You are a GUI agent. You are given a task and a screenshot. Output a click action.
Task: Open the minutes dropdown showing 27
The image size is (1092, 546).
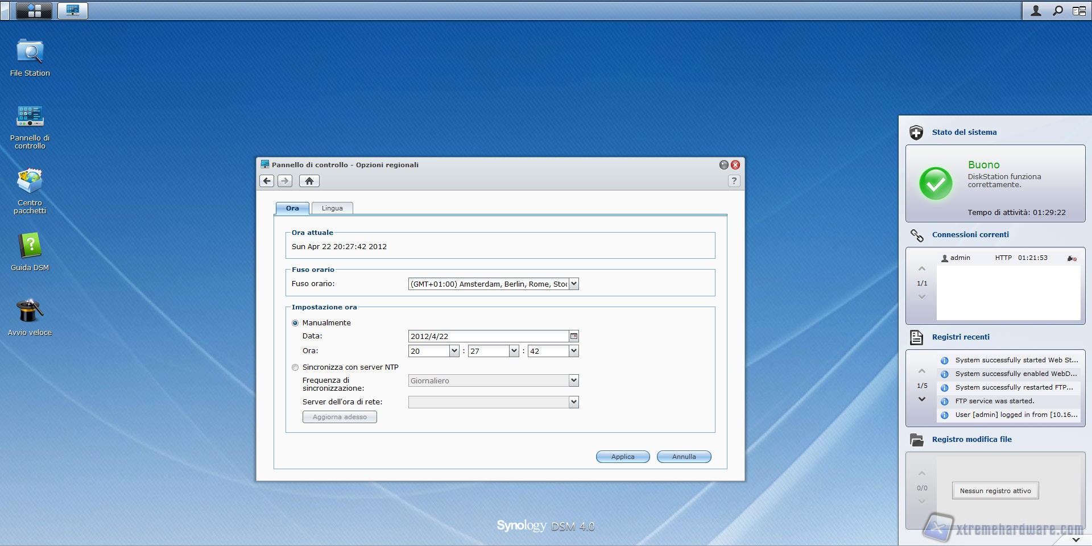tap(514, 351)
